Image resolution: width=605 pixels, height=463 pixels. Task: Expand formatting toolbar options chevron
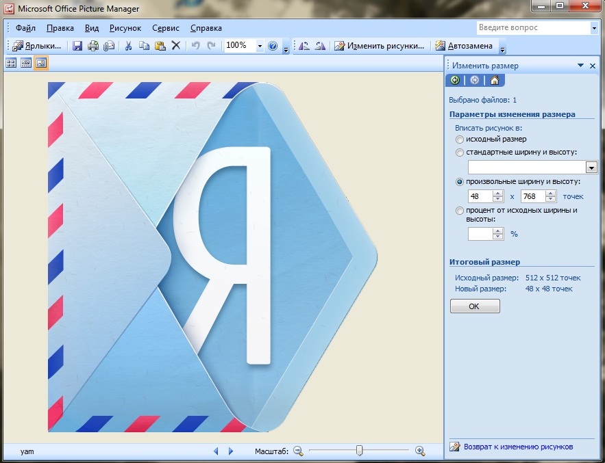[502, 48]
